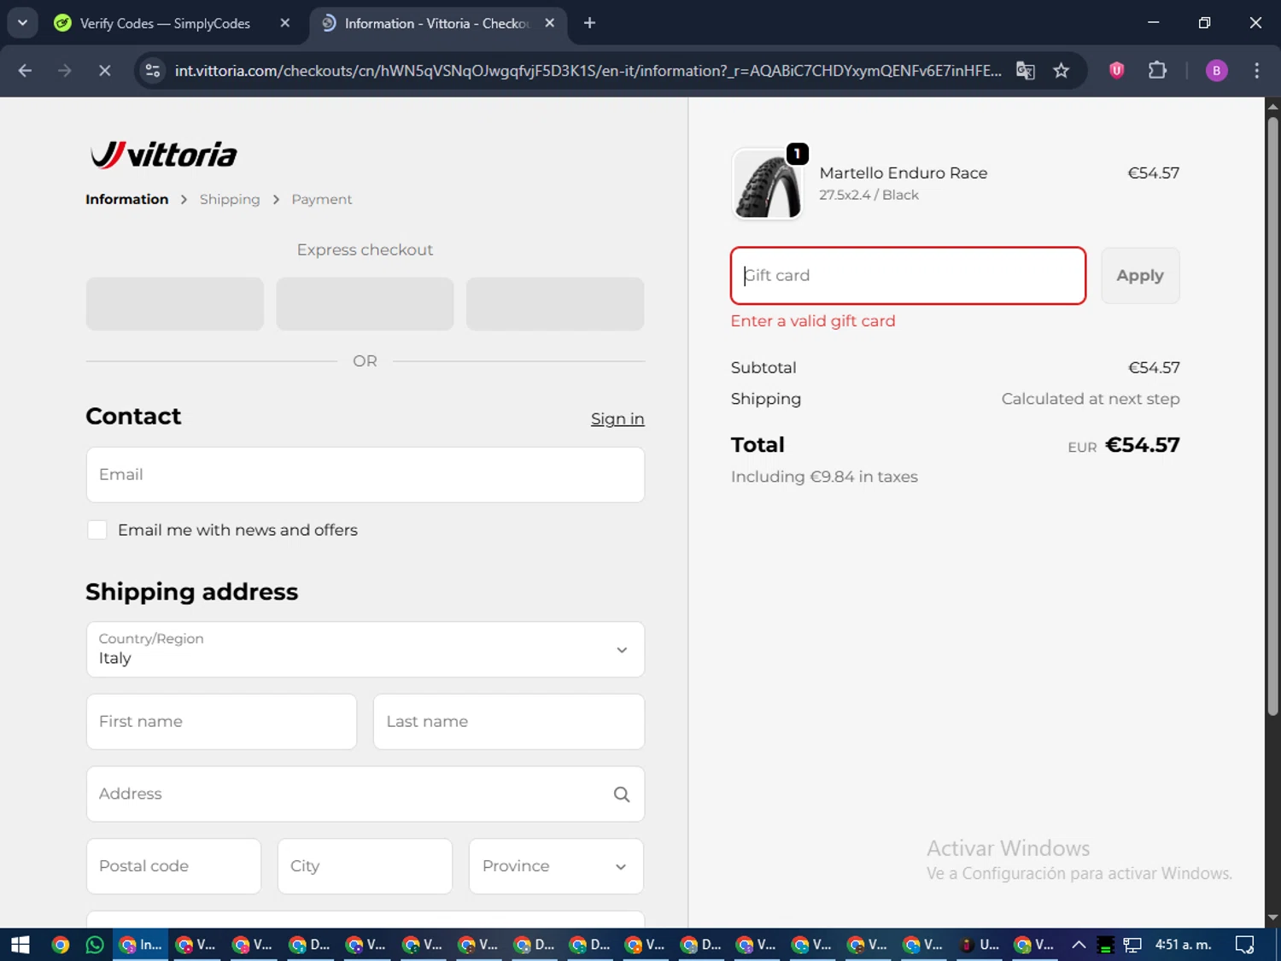The width and height of the screenshot is (1281, 961).
Task: Click the Postal code field
Action: [173, 866]
